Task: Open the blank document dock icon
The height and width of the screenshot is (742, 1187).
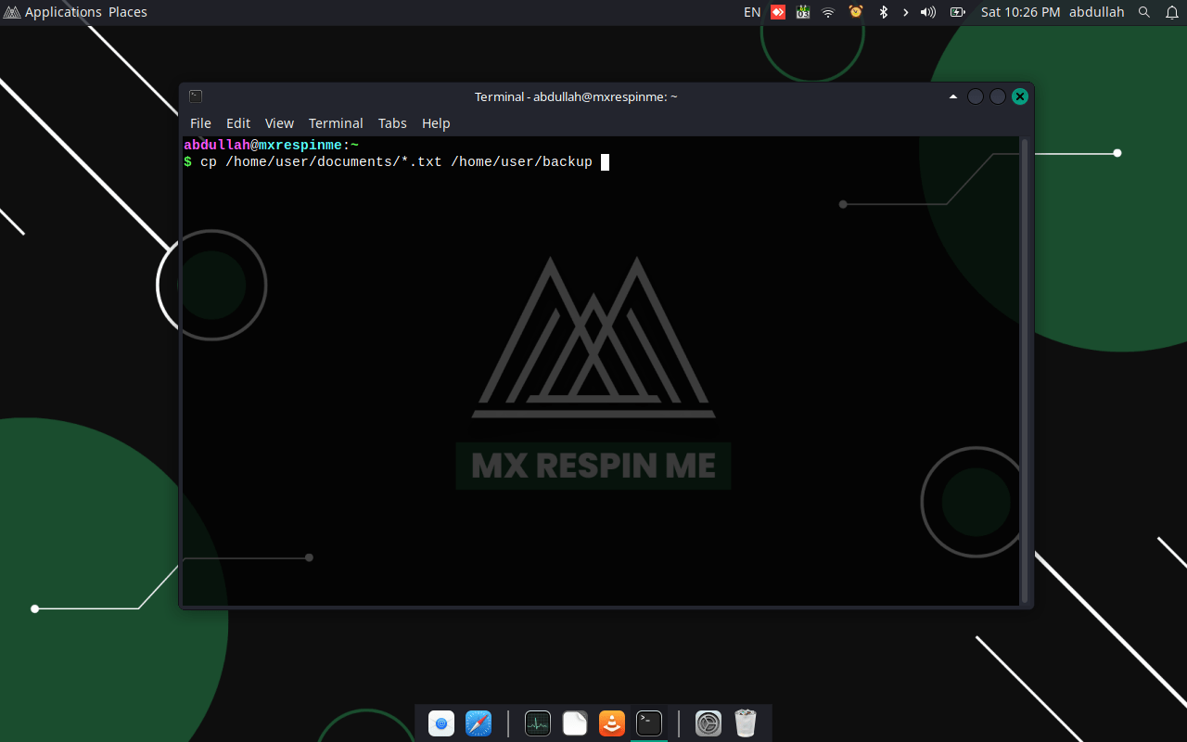Action: [x=575, y=723]
